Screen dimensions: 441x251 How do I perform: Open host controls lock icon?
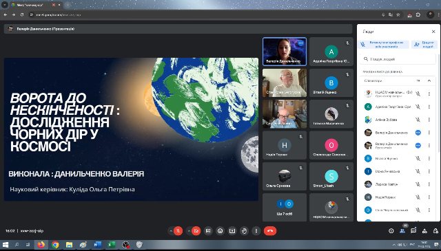click(x=435, y=231)
